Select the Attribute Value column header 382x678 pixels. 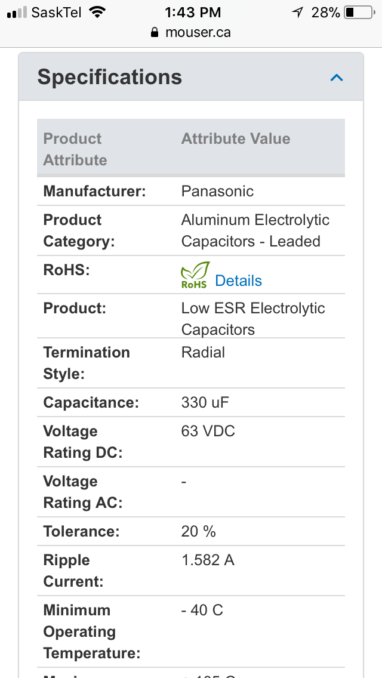point(236,139)
